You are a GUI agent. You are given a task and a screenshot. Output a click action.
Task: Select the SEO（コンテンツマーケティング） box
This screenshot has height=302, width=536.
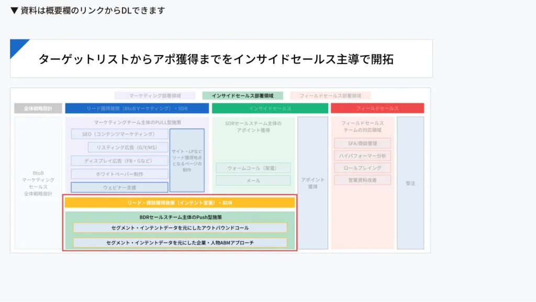tap(119, 134)
